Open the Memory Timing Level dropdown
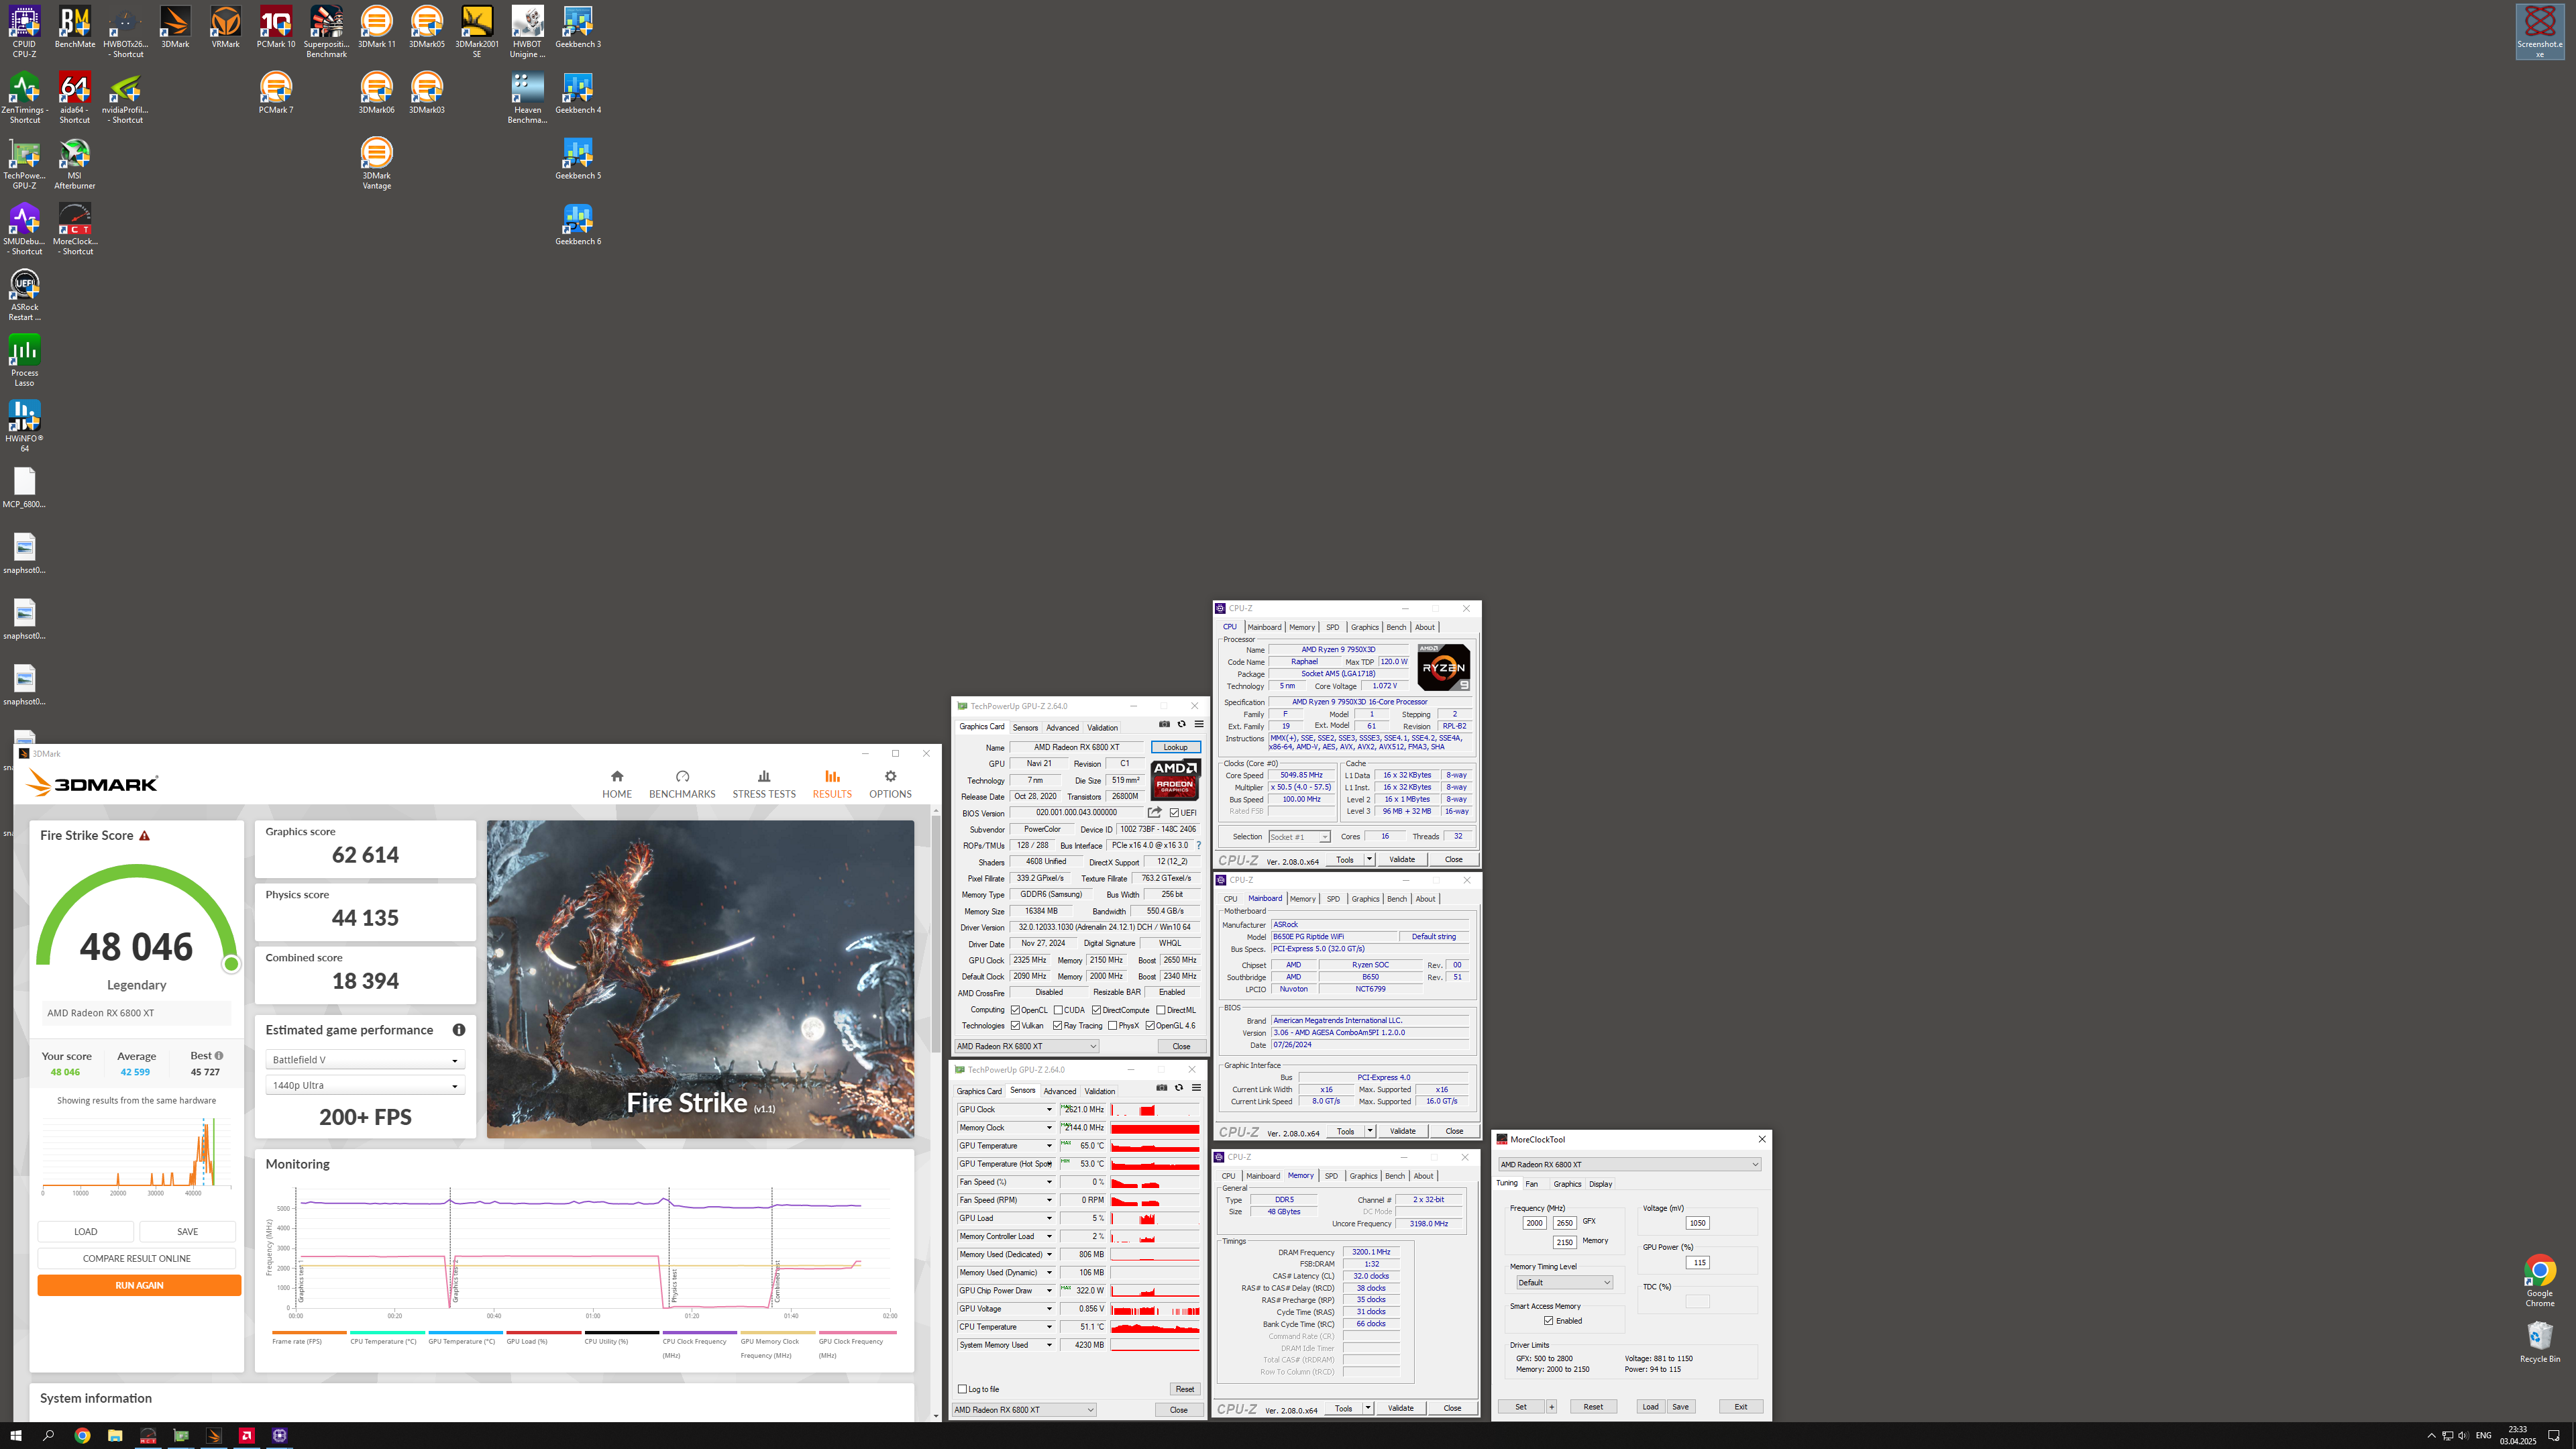Viewport: 2576px width, 1449px height. tap(1564, 1283)
